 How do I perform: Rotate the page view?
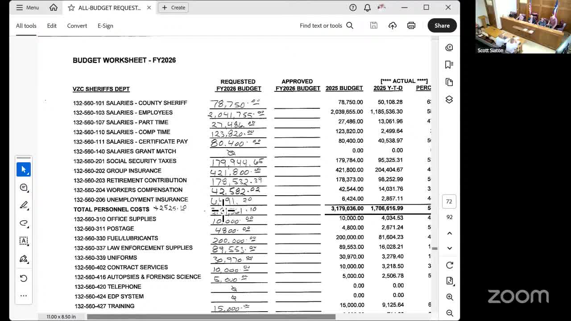449,265
